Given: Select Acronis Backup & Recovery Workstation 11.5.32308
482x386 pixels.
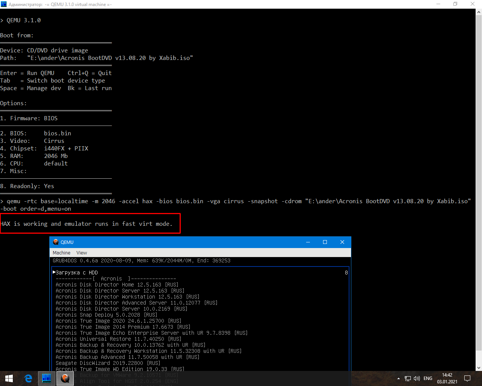Looking at the screenshot, I should [x=149, y=351].
